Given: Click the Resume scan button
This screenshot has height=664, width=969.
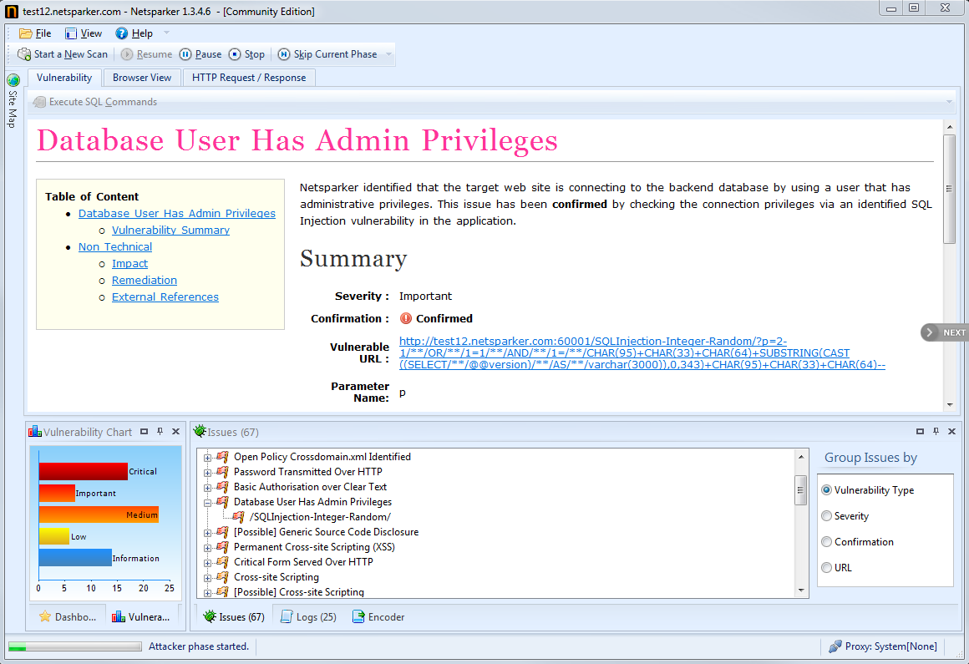Looking at the screenshot, I should pyautogui.click(x=146, y=54).
